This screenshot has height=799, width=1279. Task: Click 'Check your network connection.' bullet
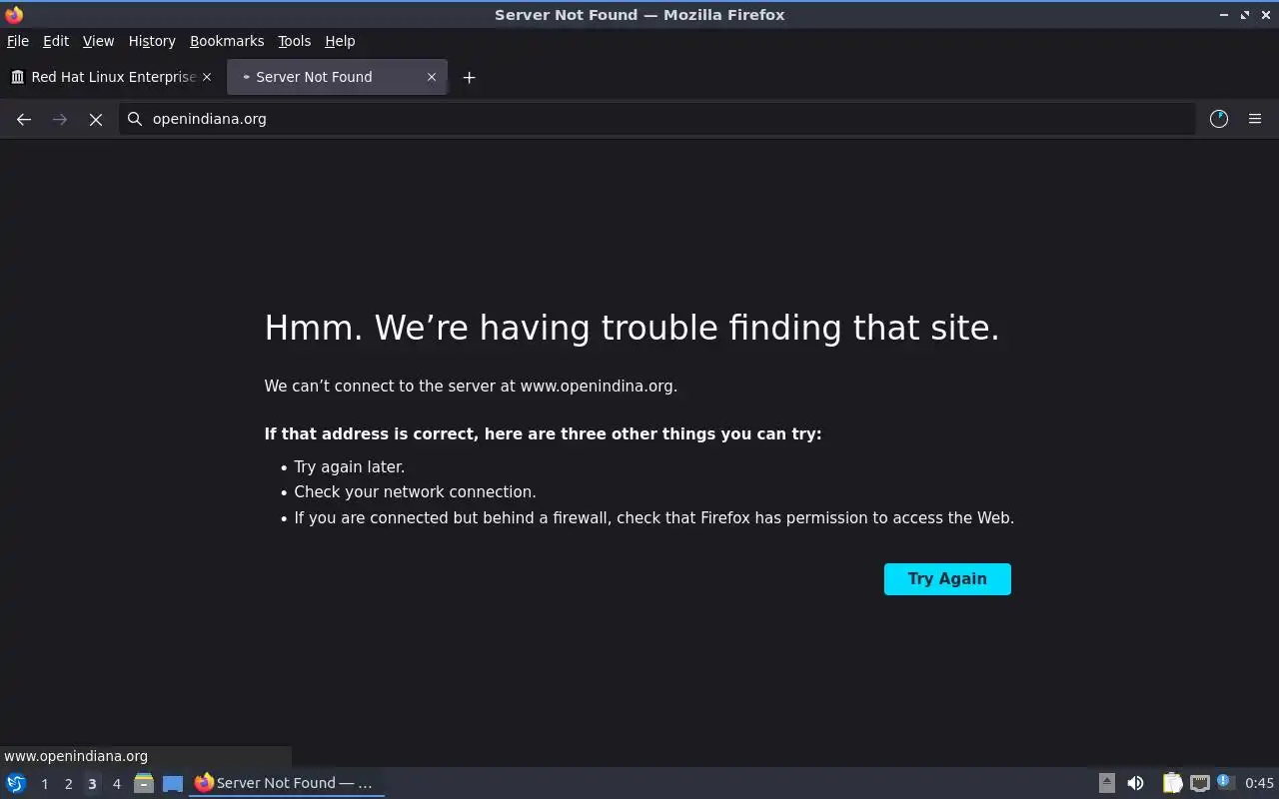(x=415, y=492)
